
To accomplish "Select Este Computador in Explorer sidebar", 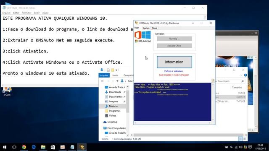I will click(x=115, y=128).
